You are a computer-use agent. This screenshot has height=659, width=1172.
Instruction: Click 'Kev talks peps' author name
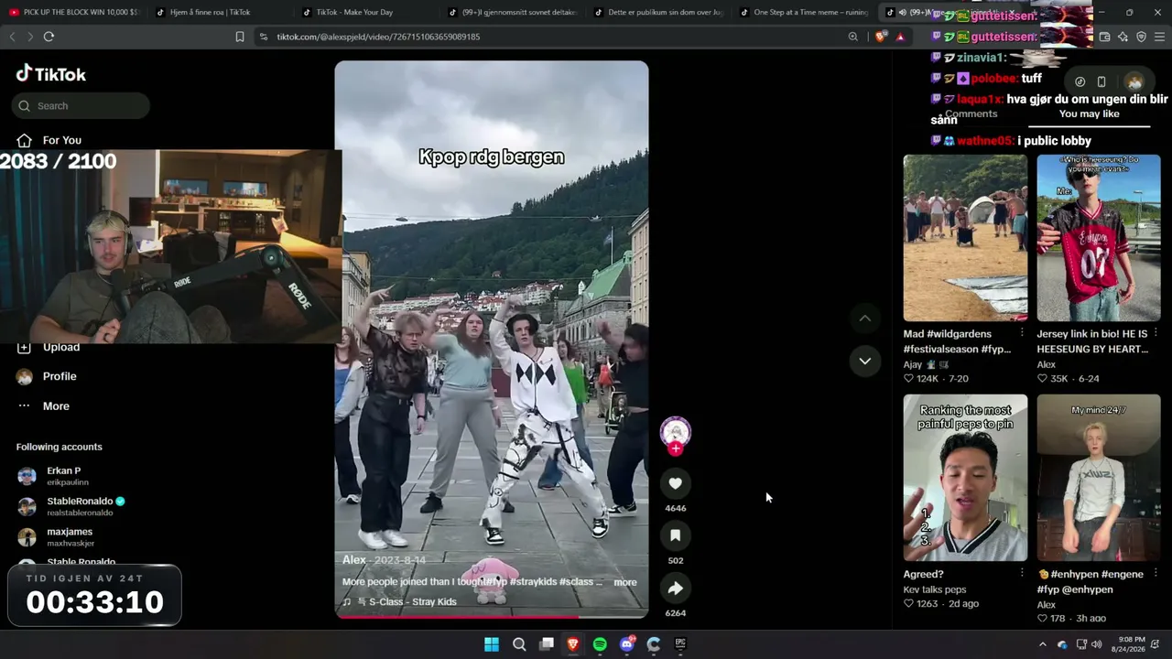[x=935, y=589]
